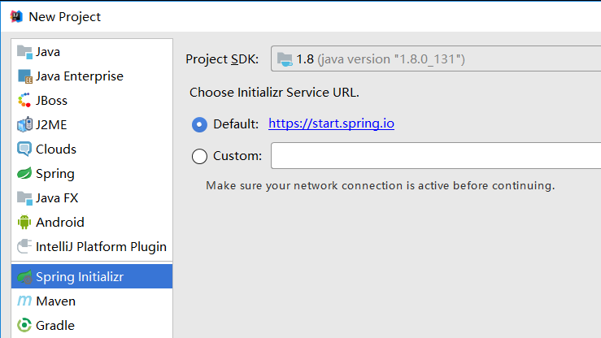Viewport: 601px width, 338px height.
Task: Choose the Java Enterprise icon
Action: (24, 76)
